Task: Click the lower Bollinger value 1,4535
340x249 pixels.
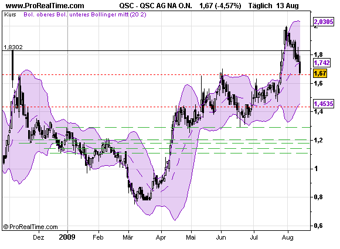Action: tap(324, 104)
